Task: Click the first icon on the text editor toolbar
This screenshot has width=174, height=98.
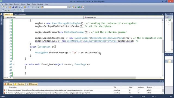Action: (3, 10)
